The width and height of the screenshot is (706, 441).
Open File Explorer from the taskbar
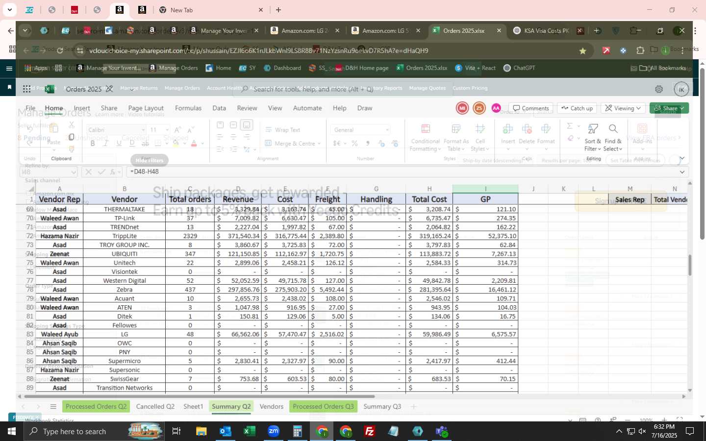pos(201,431)
